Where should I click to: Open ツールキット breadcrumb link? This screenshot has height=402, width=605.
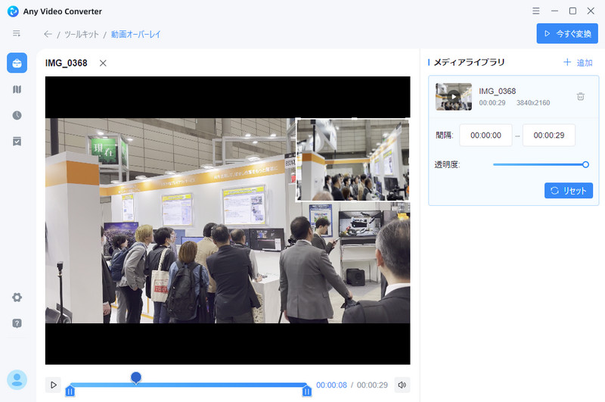click(82, 34)
